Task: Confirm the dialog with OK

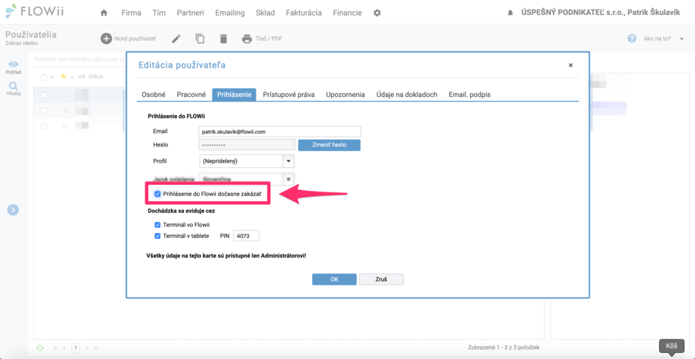Action: click(334, 280)
